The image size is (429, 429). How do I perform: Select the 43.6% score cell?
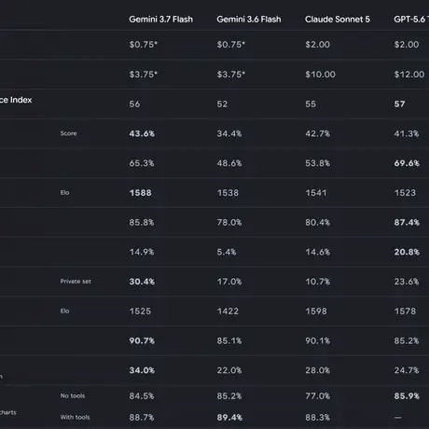point(142,133)
